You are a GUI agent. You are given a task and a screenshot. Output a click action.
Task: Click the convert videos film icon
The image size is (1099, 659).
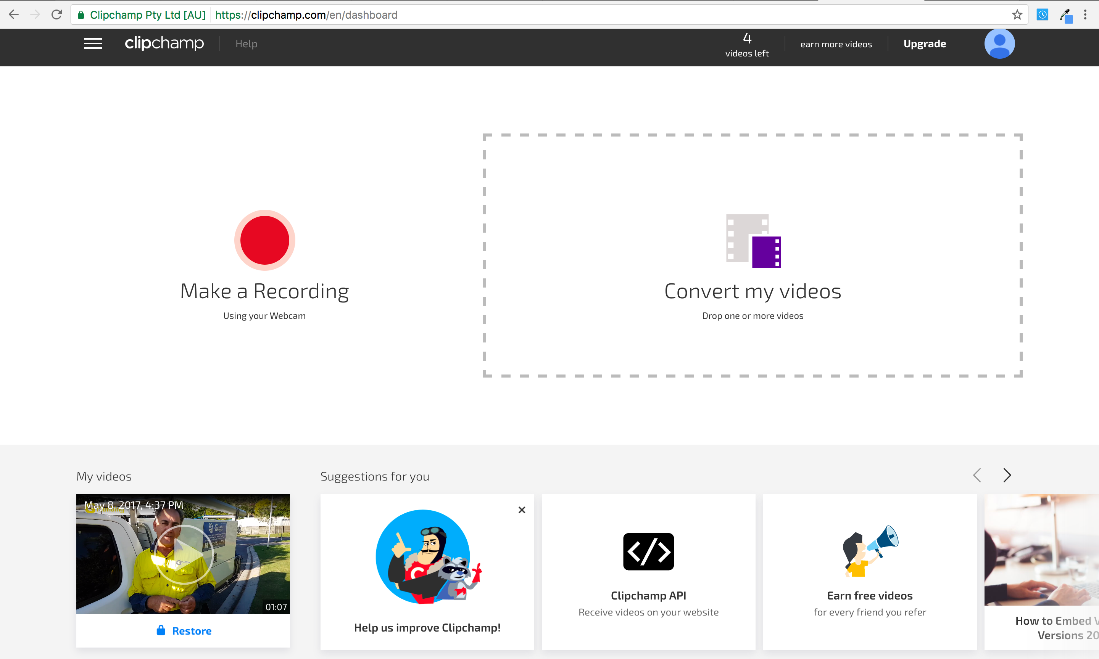click(x=753, y=241)
